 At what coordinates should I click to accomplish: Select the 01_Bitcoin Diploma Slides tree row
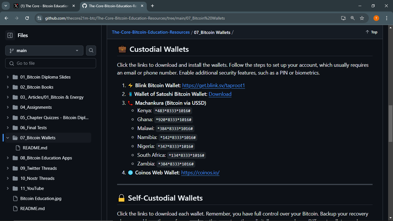click(x=48, y=77)
